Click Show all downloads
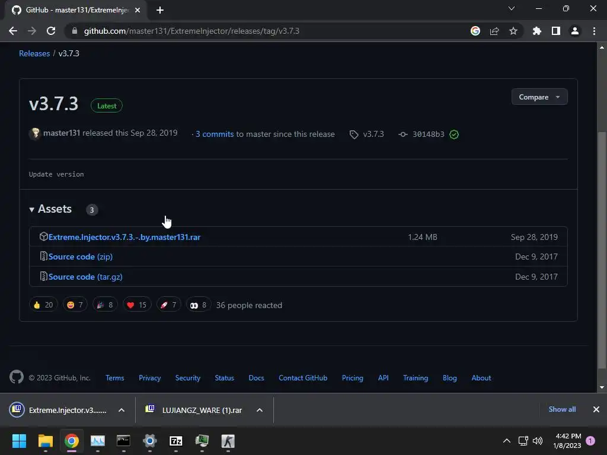The height and width of the screenshot is (455, 607). (562, 409)
